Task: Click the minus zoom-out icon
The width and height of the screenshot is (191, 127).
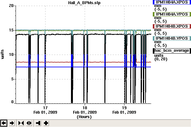Action: point(38,123)
